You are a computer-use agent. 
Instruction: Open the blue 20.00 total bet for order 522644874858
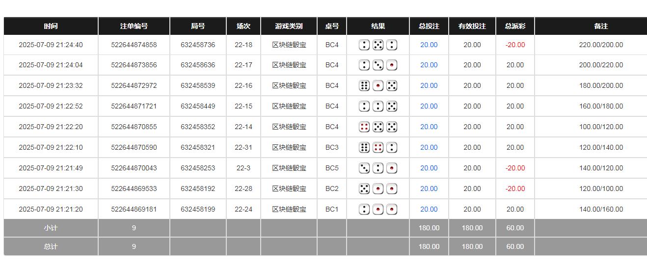[429, 45]
